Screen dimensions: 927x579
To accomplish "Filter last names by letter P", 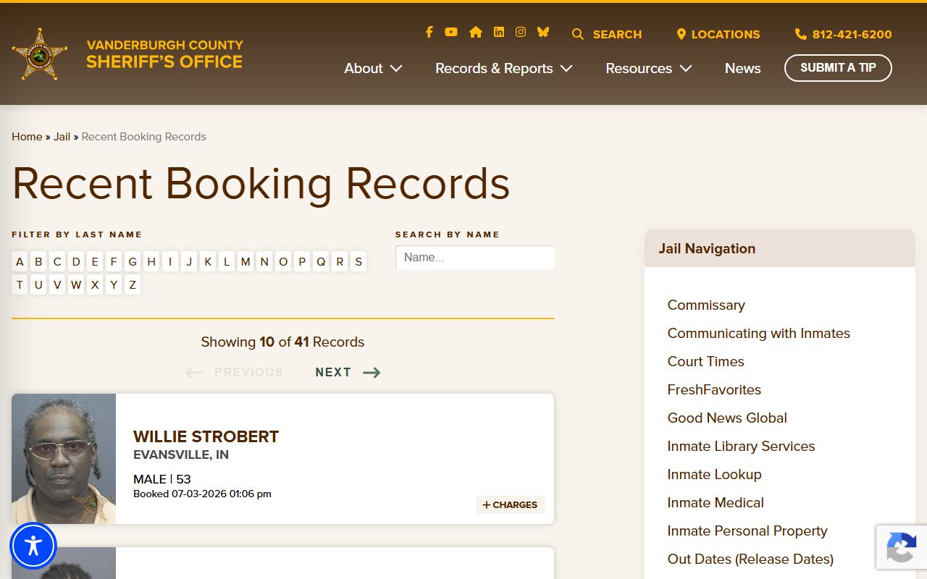I will coord(302,262).
